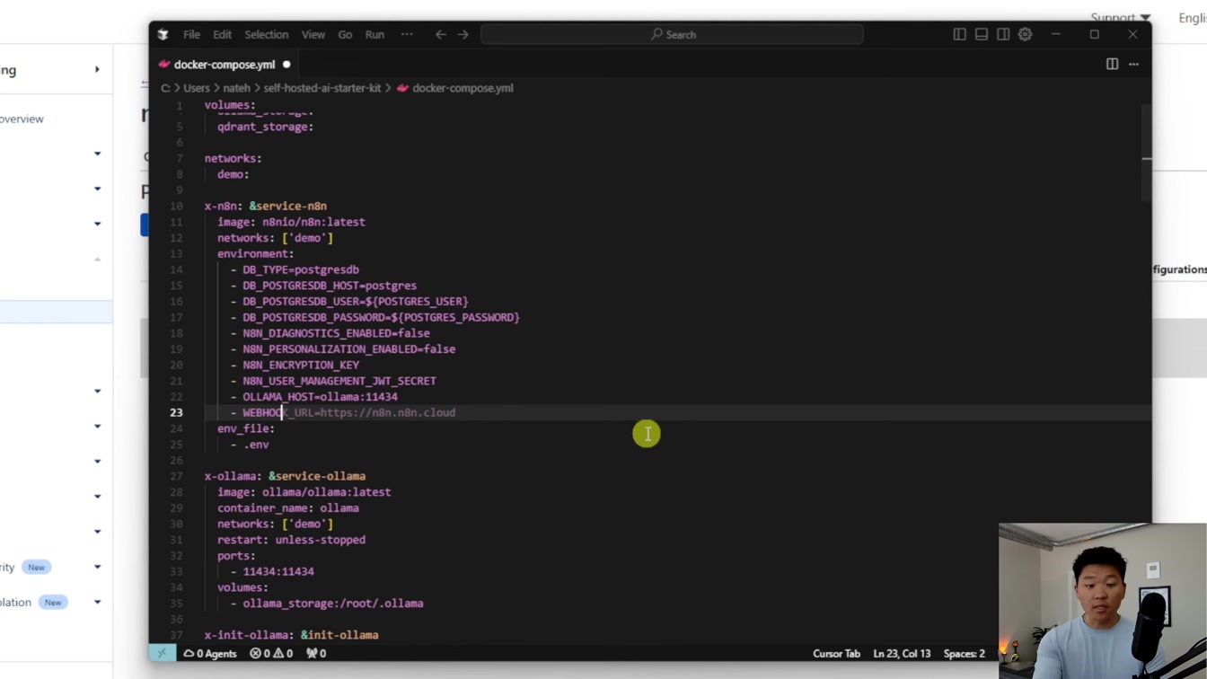Click line number 23 in the gutter
1207x679 pixels.
[x=176, y=412]
